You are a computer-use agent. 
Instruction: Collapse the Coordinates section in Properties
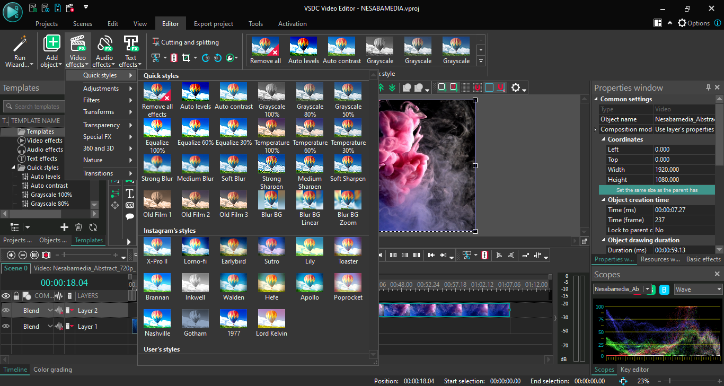(603, 139)
